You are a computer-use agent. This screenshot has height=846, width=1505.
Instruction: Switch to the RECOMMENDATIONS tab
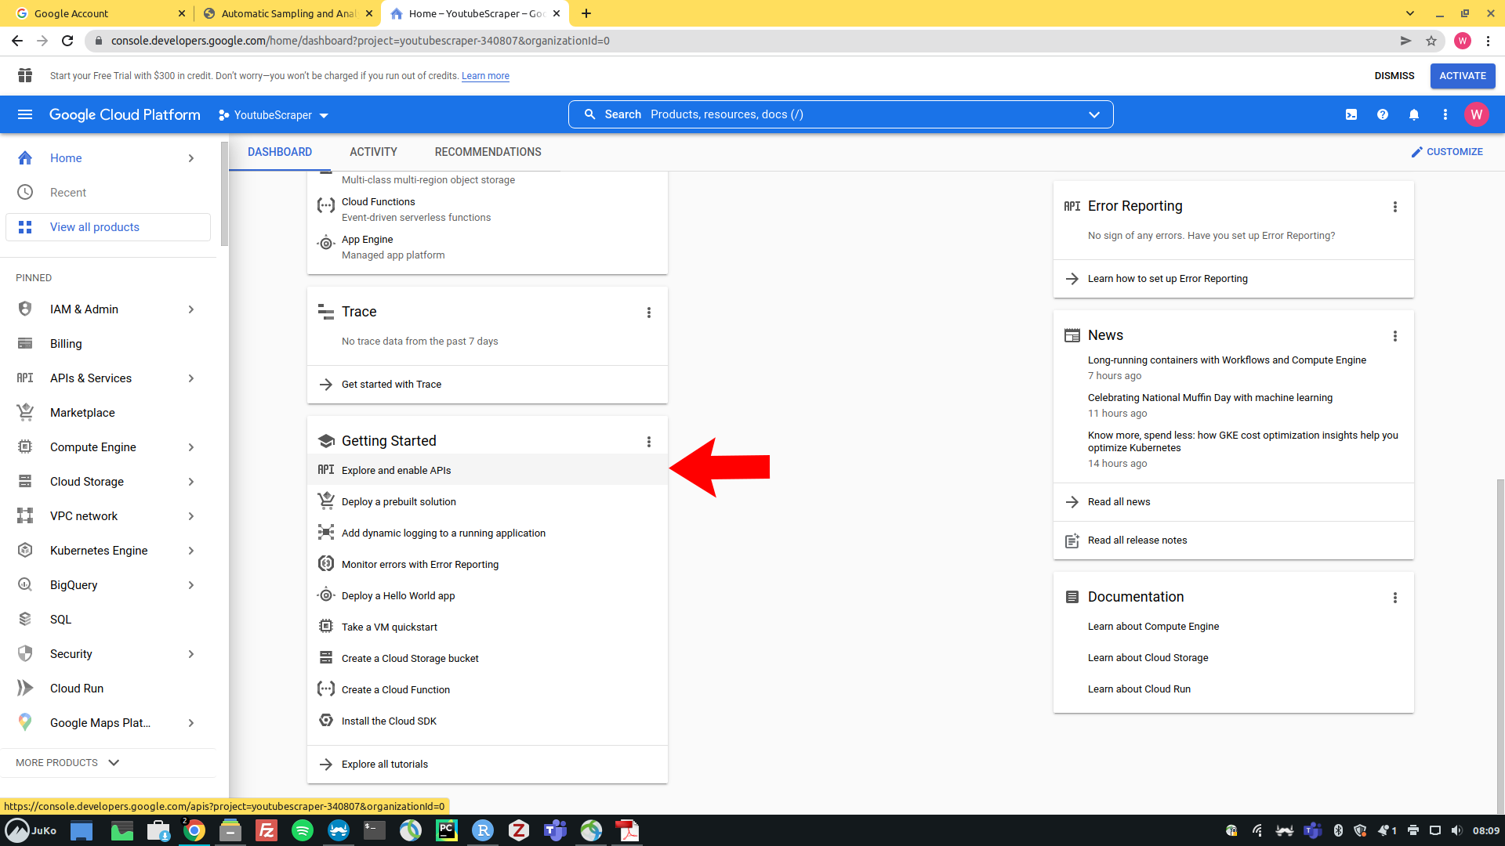(488, 152)
